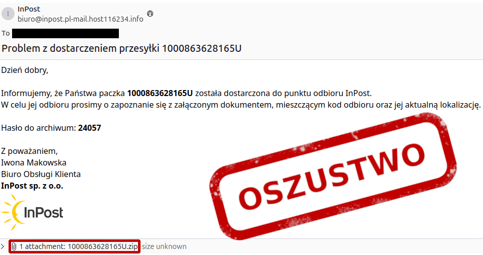The width and height of the screenshot is (483, 255).
Task: Click sender address biuro@inpost.pl-mail.host116234.info
Action: [81, 19]
